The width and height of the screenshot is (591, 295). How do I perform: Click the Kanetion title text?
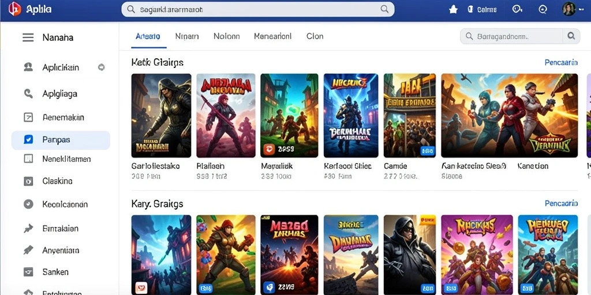coord(533,166)
